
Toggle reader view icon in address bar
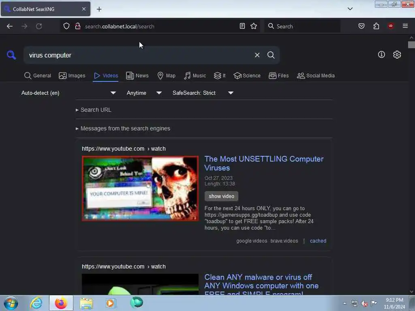click(242, 26)
